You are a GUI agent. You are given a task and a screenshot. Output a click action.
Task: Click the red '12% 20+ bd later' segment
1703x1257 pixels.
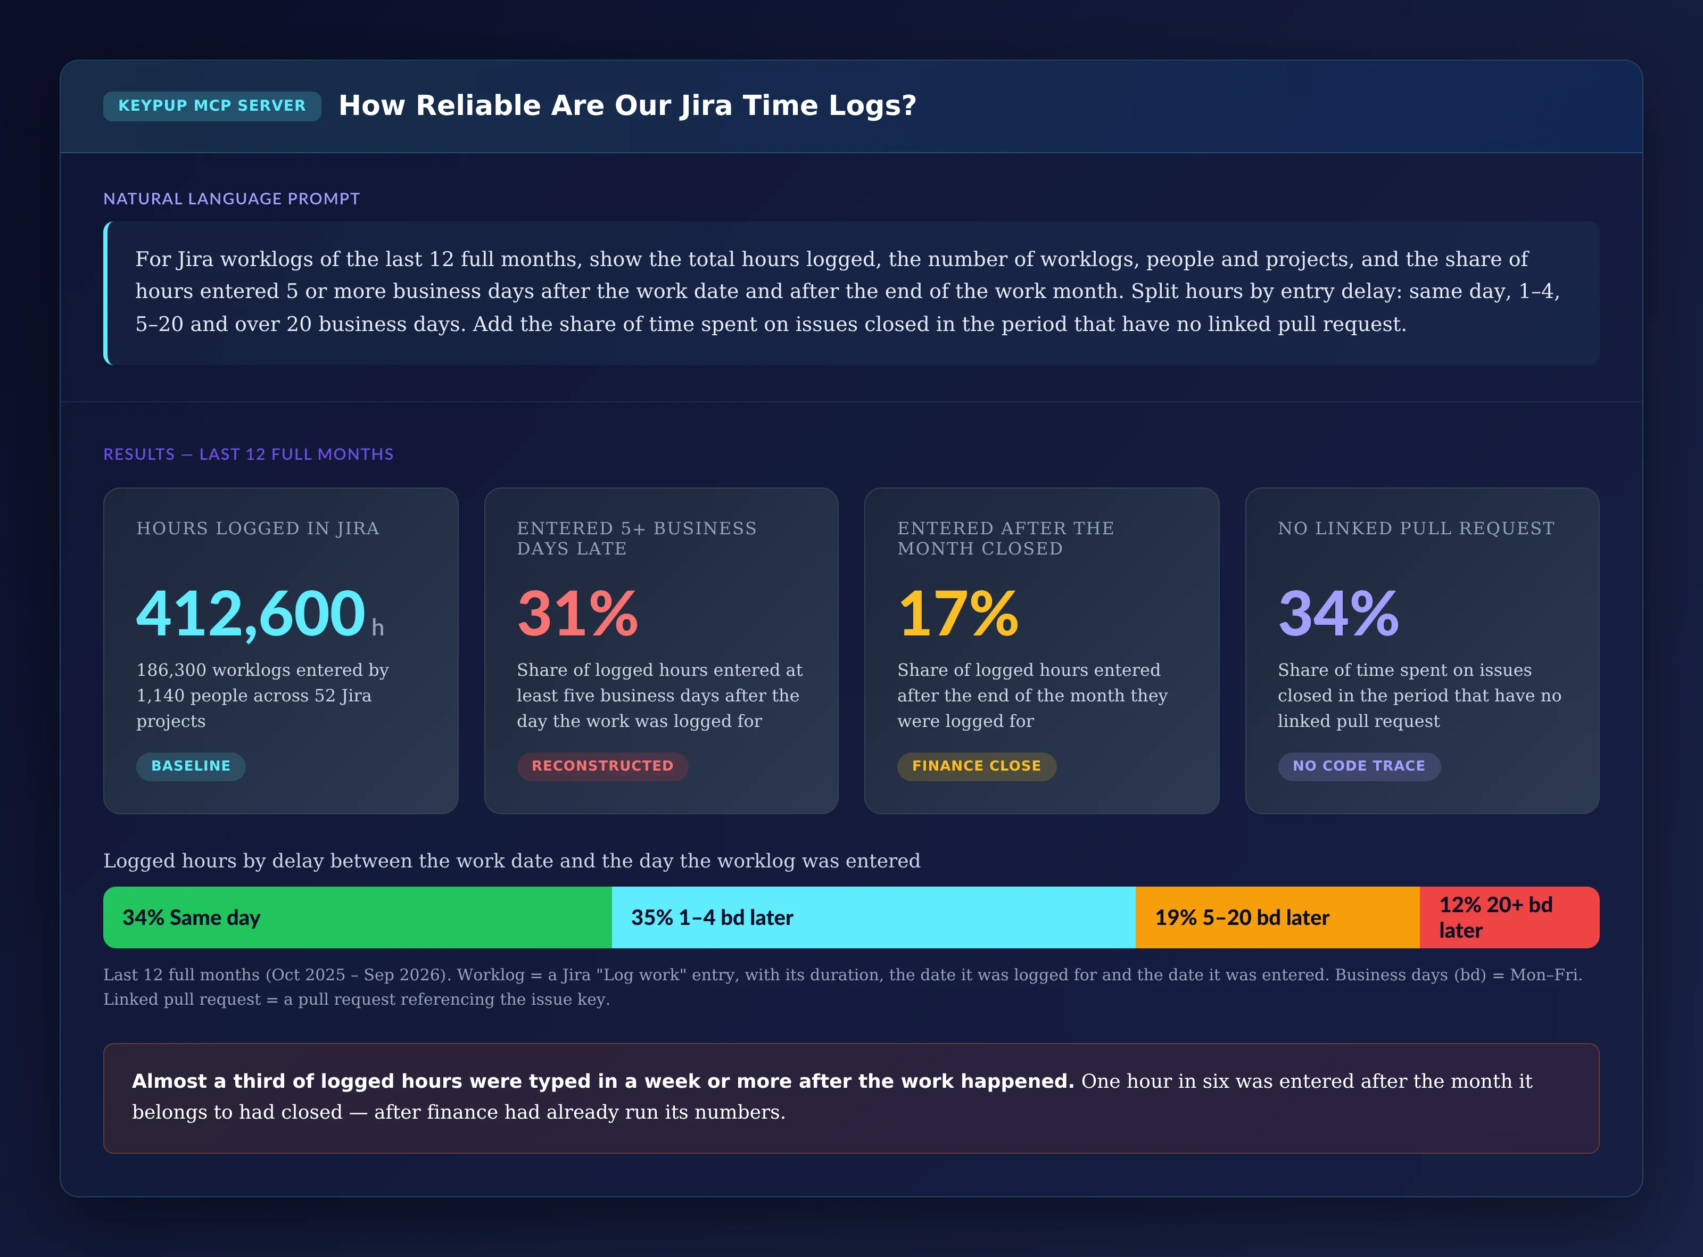pos(1510,917)
